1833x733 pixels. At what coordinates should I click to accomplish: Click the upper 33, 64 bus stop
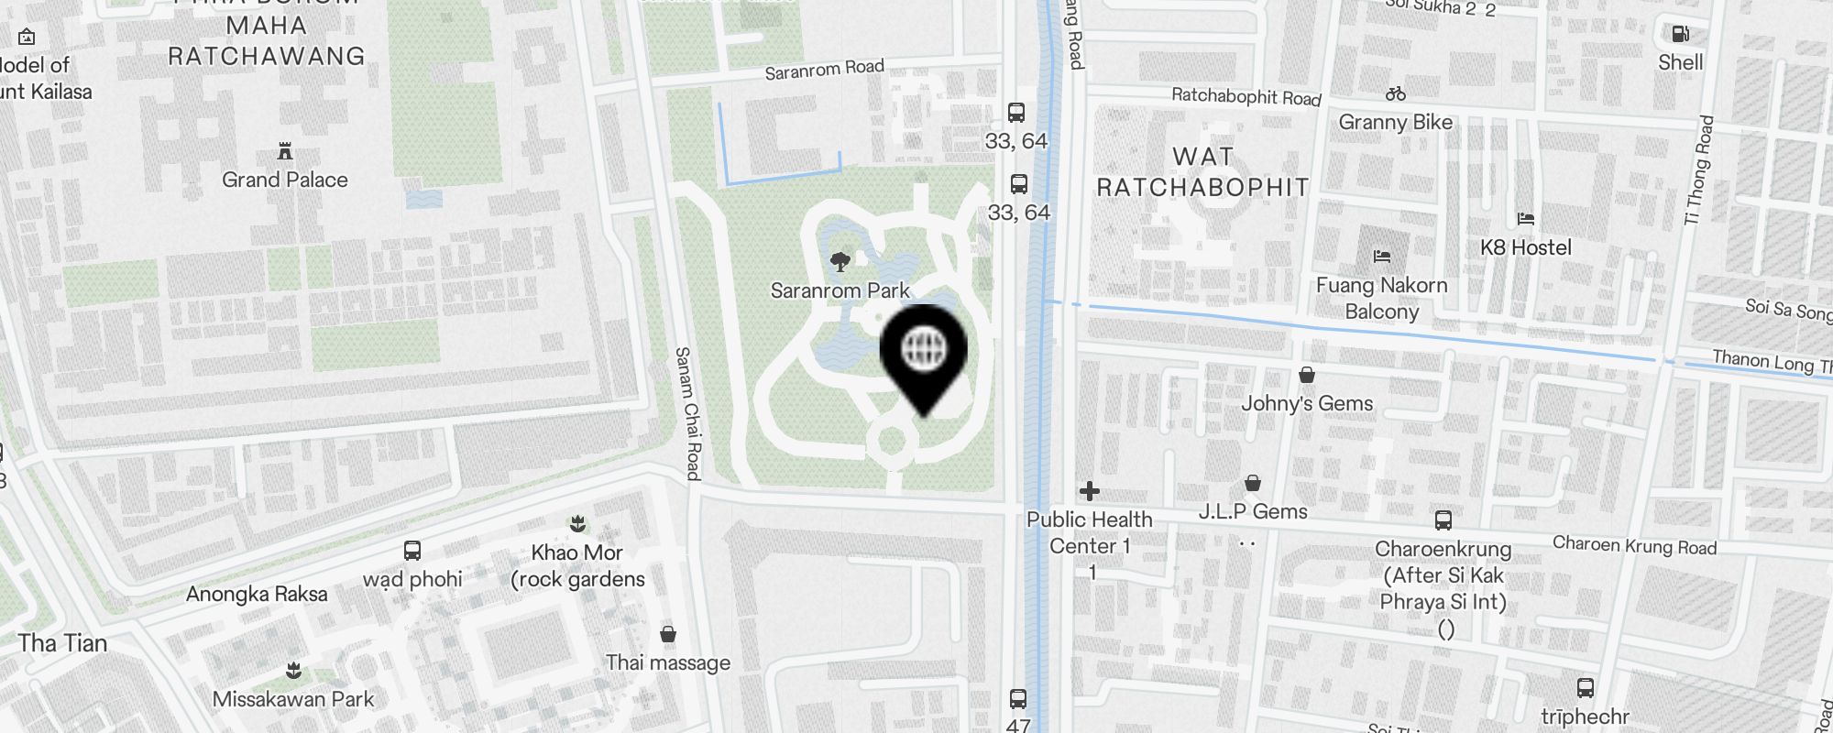(1016, 113)
